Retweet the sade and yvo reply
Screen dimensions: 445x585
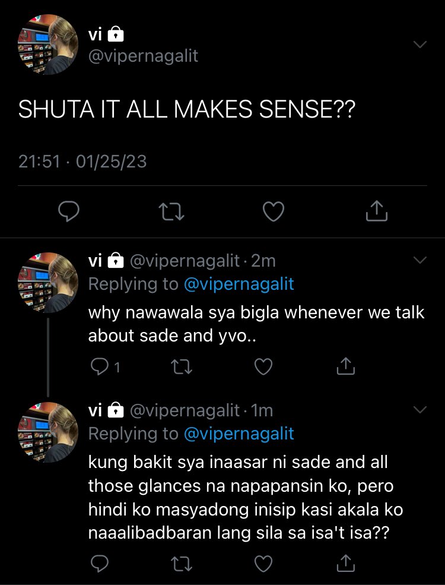point(182,367)
